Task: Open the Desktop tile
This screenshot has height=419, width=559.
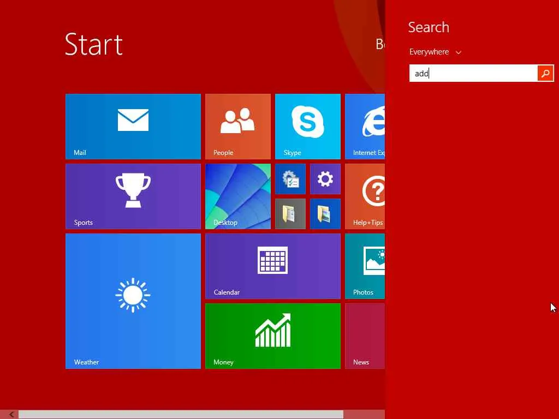Action: point(238,196)
